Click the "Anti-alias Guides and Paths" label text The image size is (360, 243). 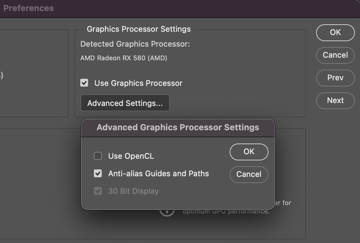click(158, 174)
